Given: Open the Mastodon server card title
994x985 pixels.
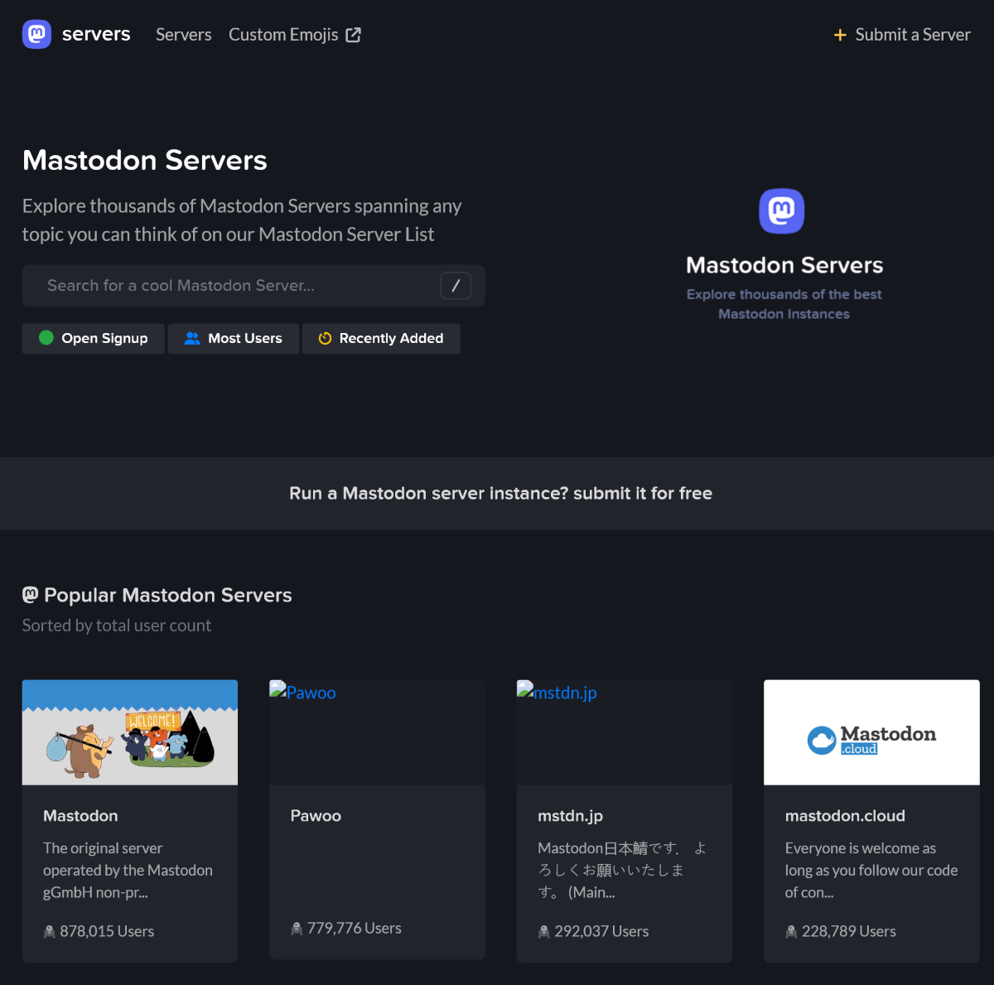Looking at the screenshot, I should tap(80, 816).
